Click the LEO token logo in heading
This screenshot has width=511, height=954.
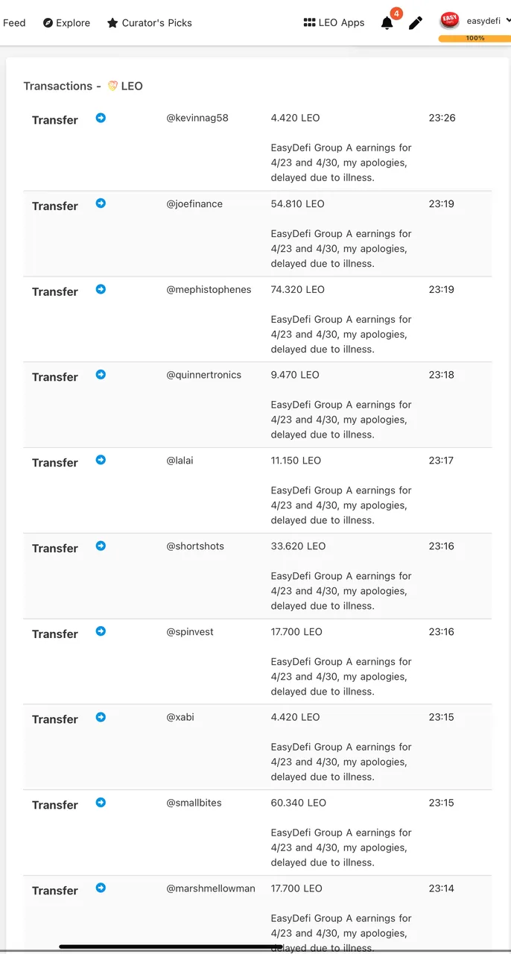point(112,86)
